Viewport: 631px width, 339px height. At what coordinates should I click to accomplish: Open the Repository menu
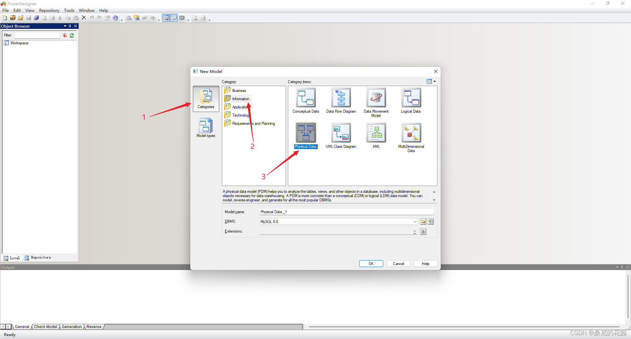tap(49, 10)
